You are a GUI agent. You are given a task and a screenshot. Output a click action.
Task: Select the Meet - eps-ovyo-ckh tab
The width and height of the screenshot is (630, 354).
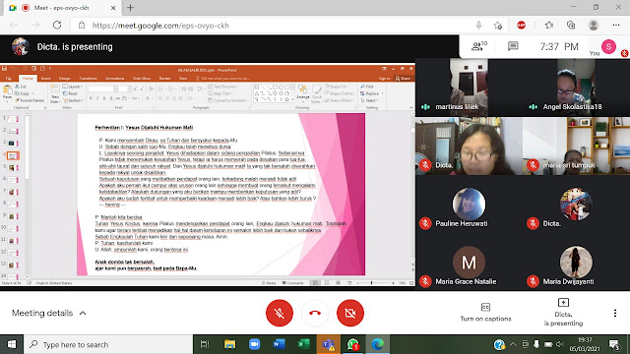click(62, 8)
